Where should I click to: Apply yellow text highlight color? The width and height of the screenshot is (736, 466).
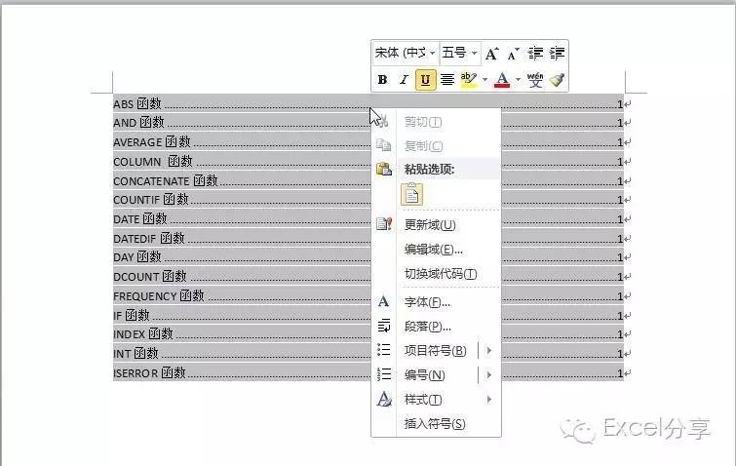[x=469, y=80]
